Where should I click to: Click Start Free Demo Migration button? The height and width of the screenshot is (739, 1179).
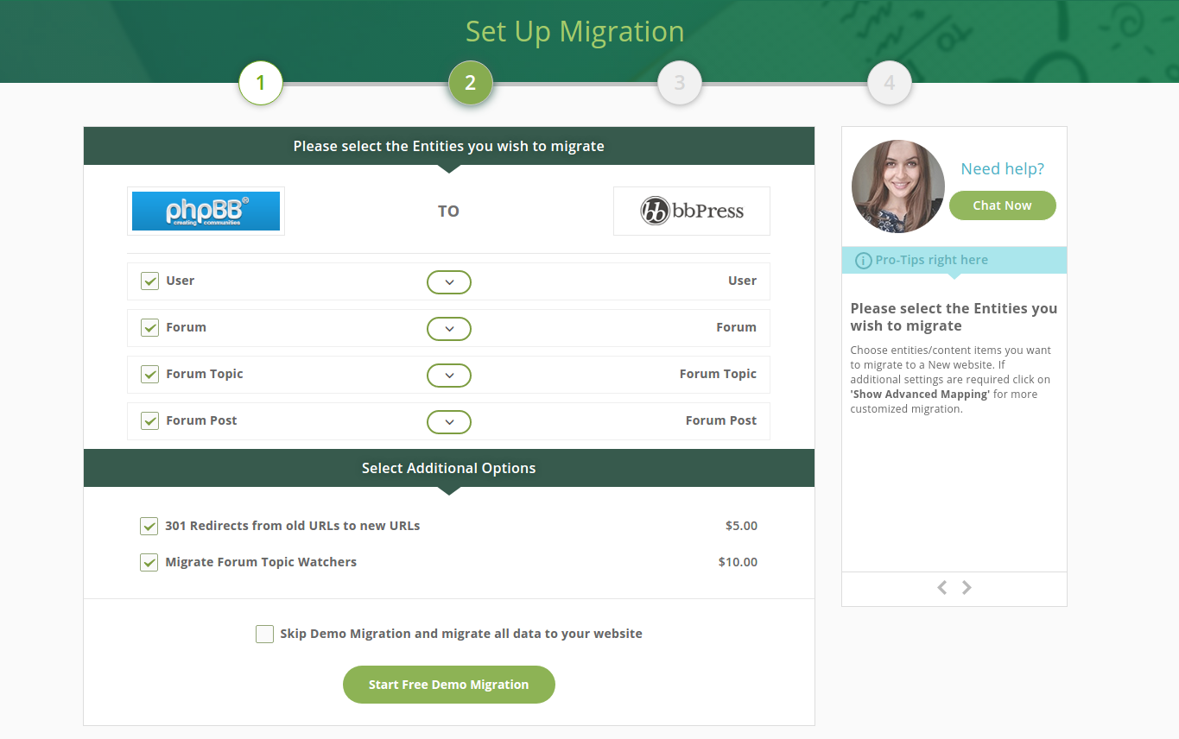448,685
